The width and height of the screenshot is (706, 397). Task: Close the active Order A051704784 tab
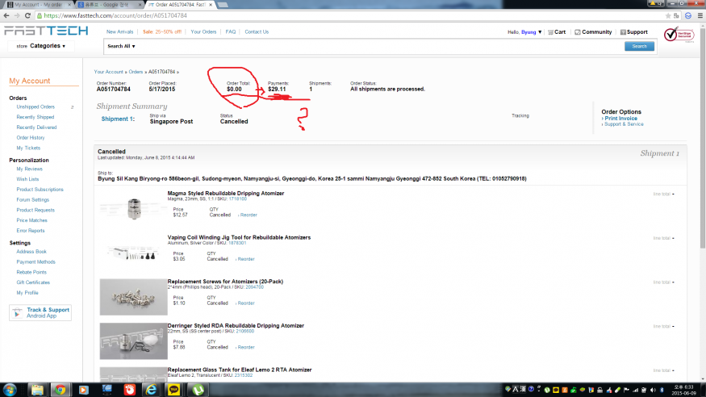point(211,5)
